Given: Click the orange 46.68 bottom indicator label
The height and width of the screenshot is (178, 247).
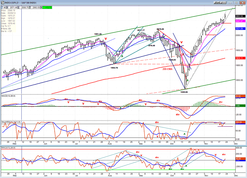Looking at the screenshot, I should [x=240, y=159].
